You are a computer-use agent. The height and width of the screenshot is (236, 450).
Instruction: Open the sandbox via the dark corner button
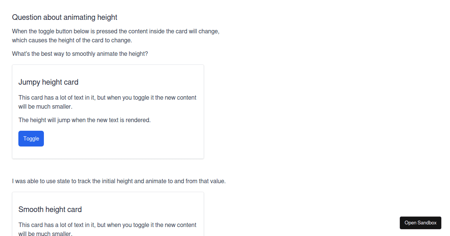click(x=420, y=223)
